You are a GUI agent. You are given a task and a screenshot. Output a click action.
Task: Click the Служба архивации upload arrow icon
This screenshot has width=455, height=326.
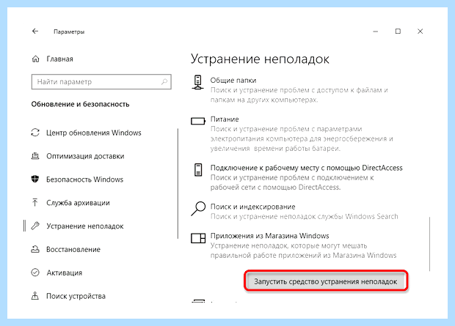(35, 202)
